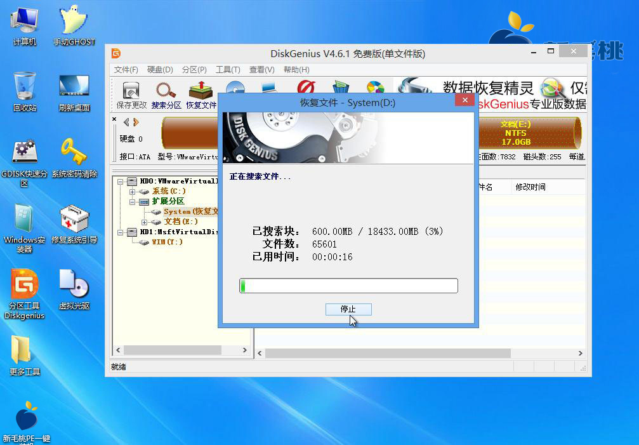Click the file search progress bar
Screen dimensions: 639x445
click(348, 286)
